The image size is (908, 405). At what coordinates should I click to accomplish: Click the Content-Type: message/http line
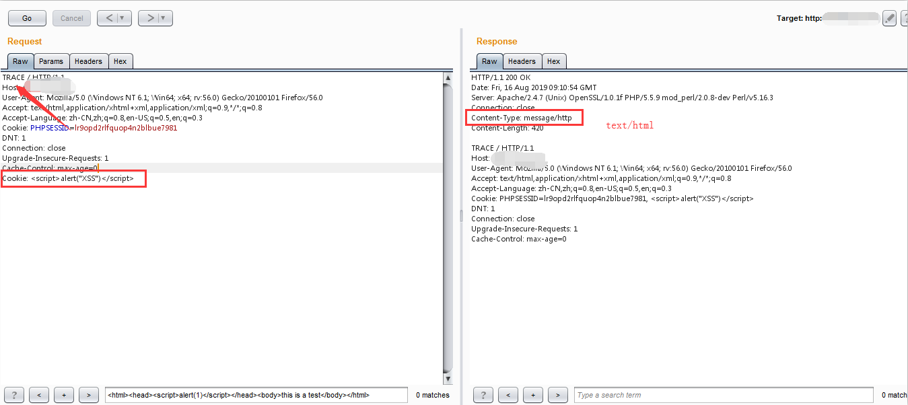(x=522, y=118)
